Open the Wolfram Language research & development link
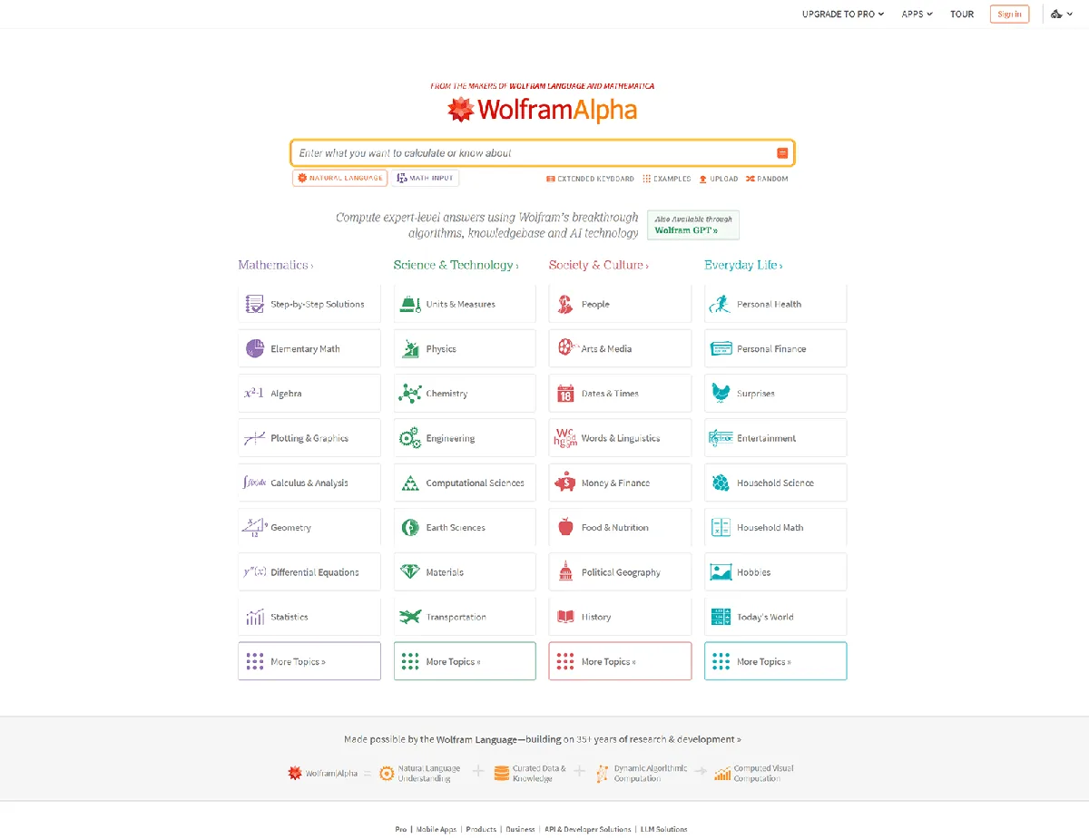This screenshot has height=839, width=1089. pos(542,739)
